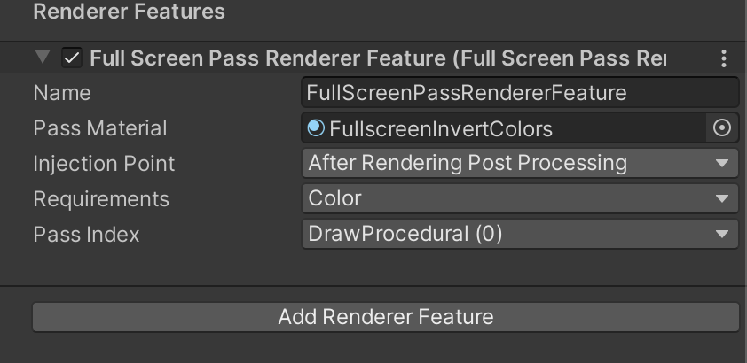The image size is (747, 363).
Task: Click the Add Renderer Feature button
Action: (x=386, y=317)
